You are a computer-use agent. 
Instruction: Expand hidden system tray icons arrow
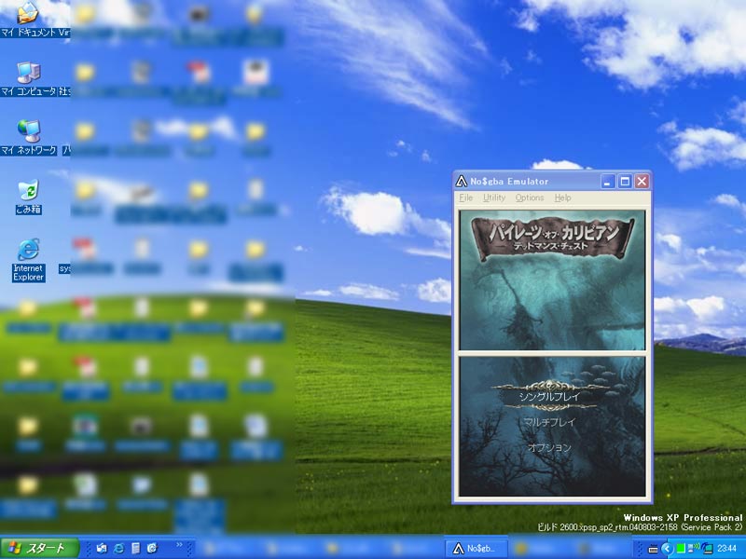pos(667,549)
